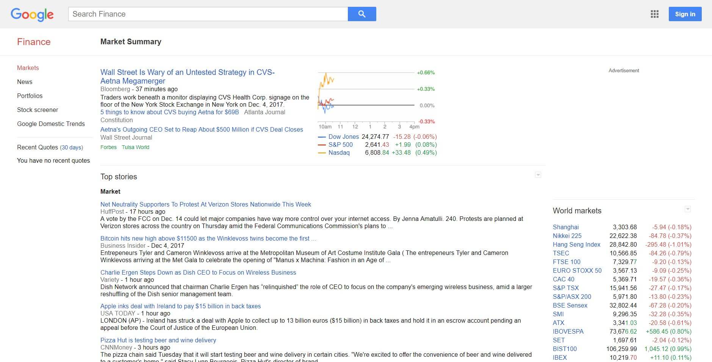This screenshot has height=362, width=712.
Task: Open the Pizza Hut beer delivery story
Action: [x=158, y=340]
